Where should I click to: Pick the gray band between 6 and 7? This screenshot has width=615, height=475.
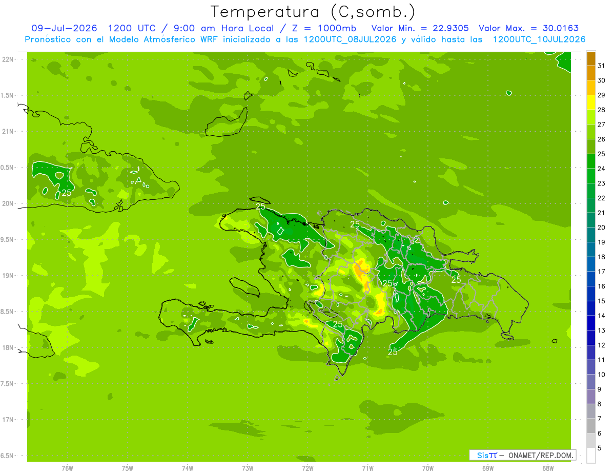[x=591, y=426]
